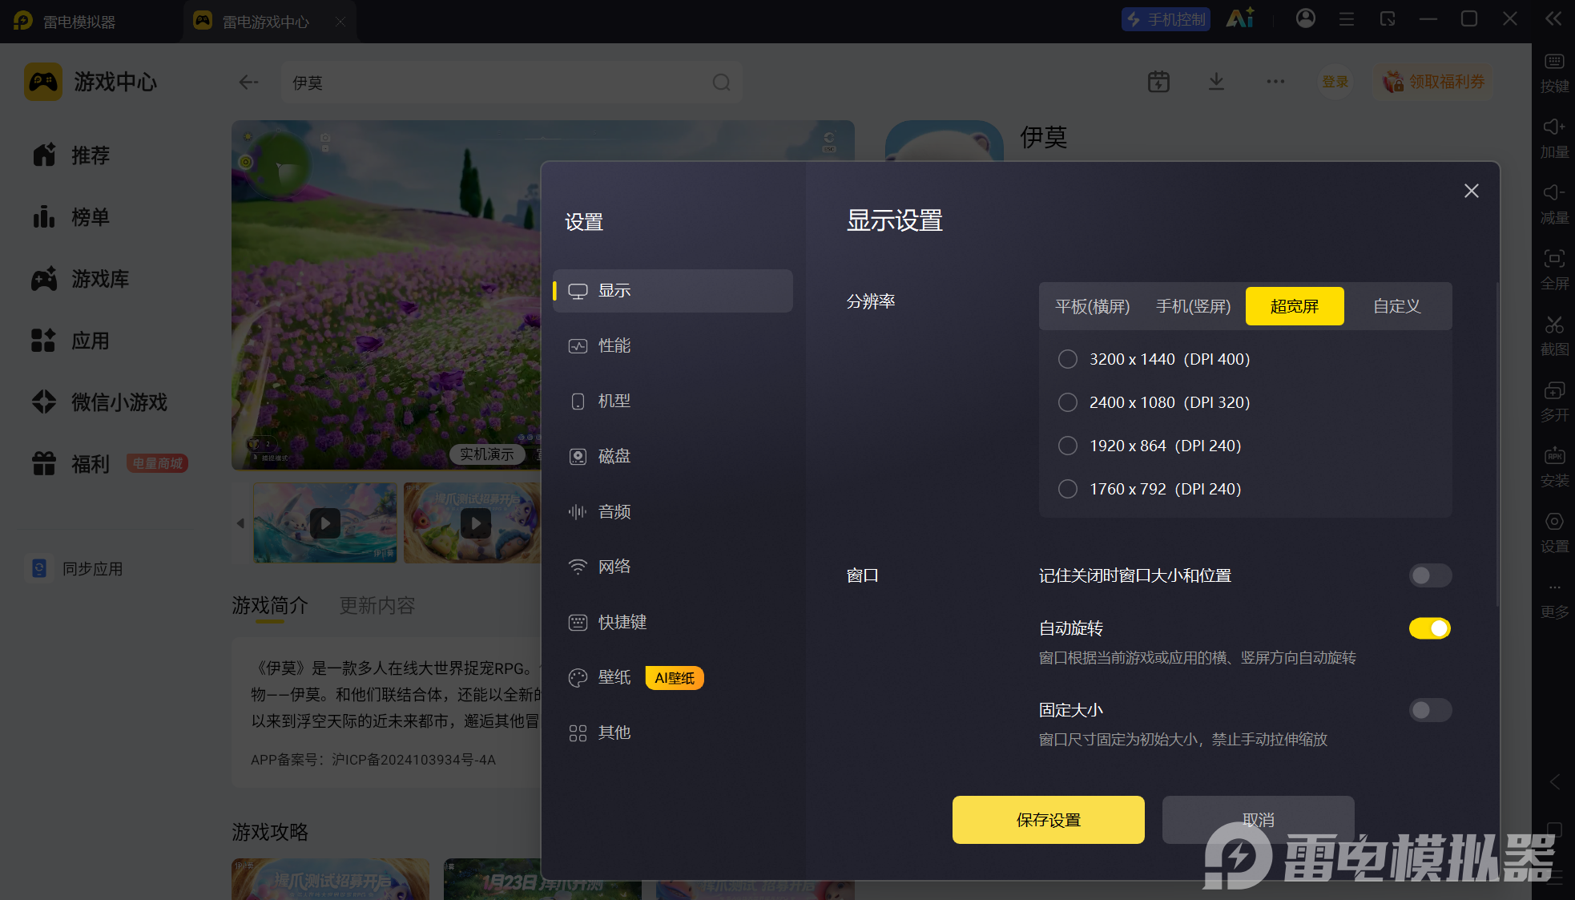Click 多开 multi-instance icon

[1554, 401]
